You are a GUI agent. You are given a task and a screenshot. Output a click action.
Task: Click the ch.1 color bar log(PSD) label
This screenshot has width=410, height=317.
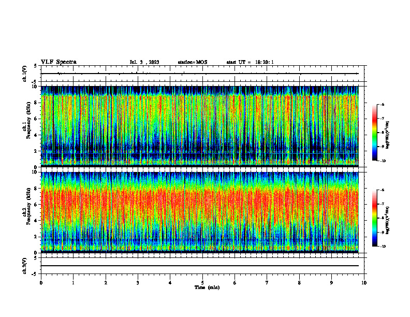point(388,135)
